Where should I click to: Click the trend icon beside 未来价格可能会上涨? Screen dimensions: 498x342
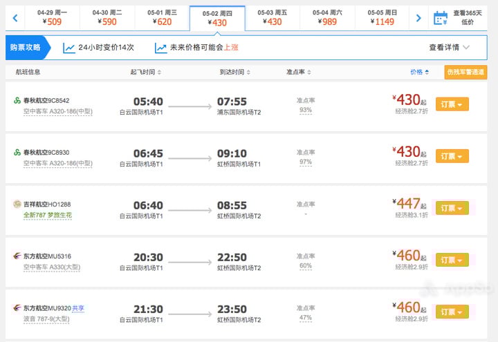[160, 48]
